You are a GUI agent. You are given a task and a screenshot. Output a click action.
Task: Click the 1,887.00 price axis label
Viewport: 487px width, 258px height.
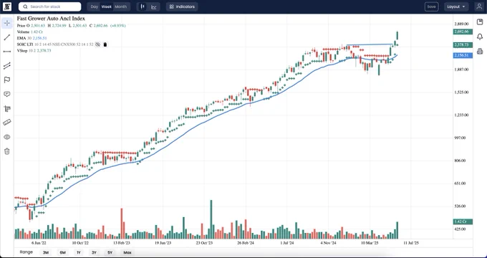[x=461, y=70]
